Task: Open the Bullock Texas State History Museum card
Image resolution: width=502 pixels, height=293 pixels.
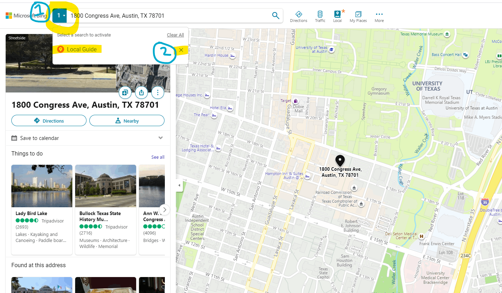Action: (106, 209)
